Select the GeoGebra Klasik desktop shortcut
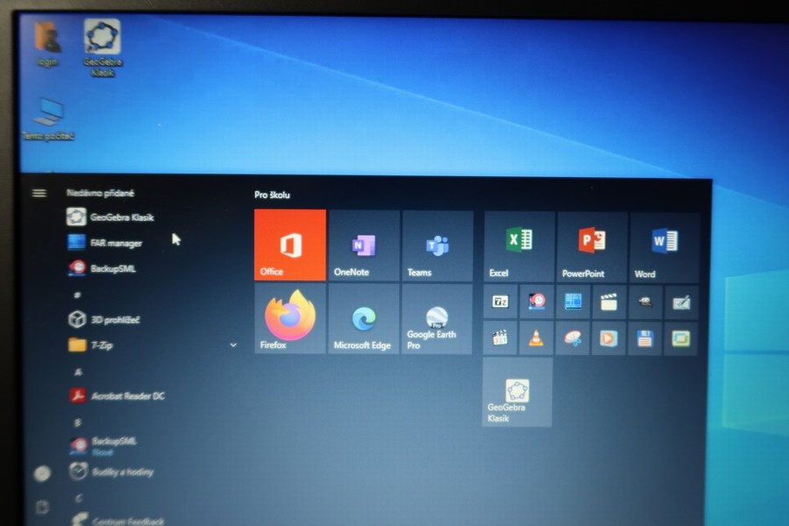This screenshot has width=789, height=526. point(103,48)
